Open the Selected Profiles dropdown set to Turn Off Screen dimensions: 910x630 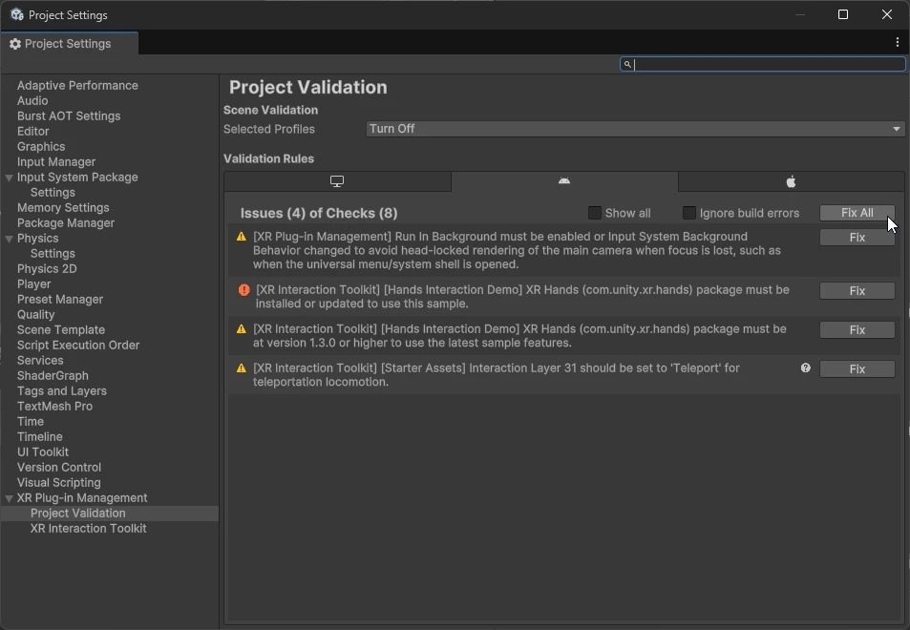point(634,129)
